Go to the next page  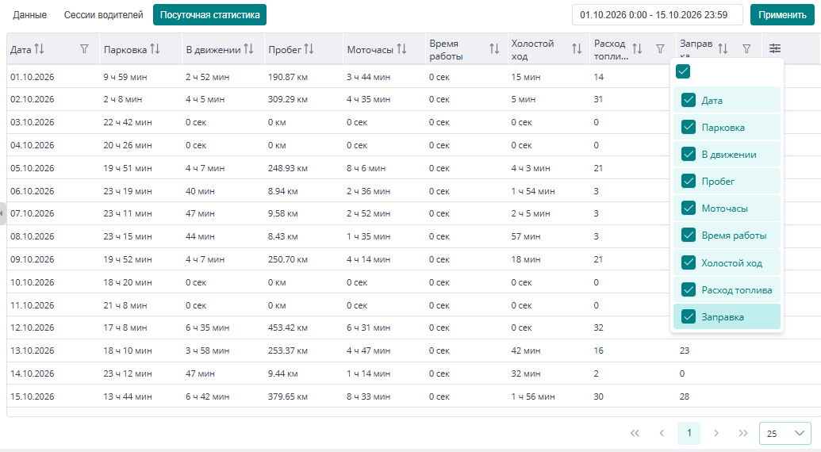click(x=716, y=433)
